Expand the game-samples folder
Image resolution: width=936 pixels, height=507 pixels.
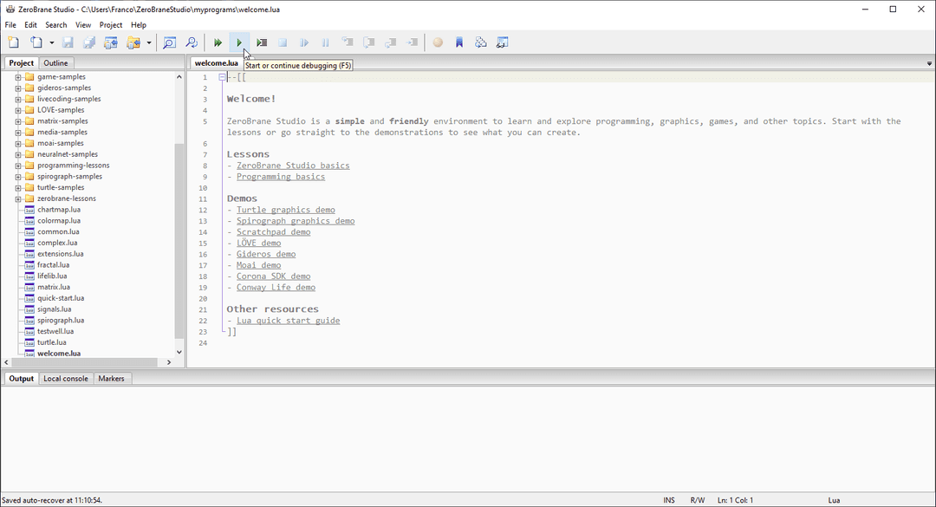[x=17, y=76]
